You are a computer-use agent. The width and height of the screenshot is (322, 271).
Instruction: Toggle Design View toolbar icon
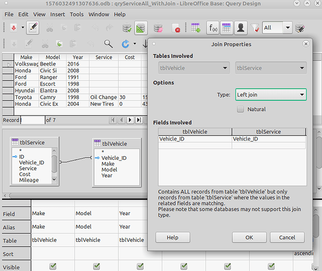pyautogui.click(x=141, y=28)
